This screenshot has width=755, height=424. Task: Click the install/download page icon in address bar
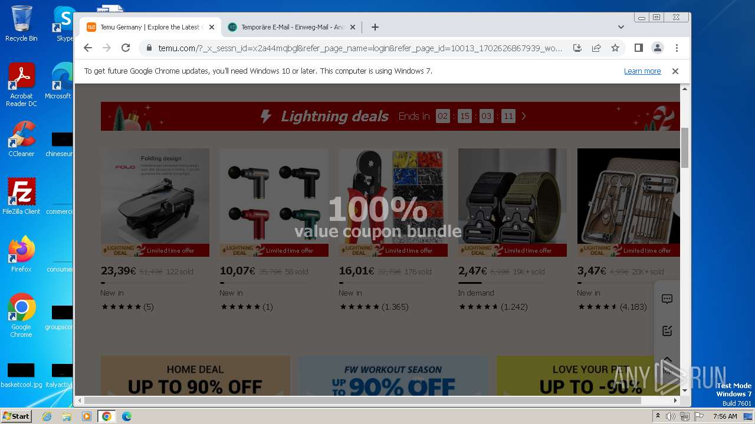577,48
